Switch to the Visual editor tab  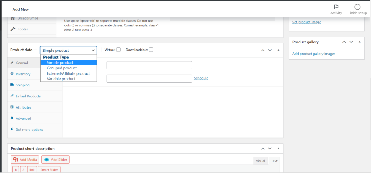coord(260,161)
